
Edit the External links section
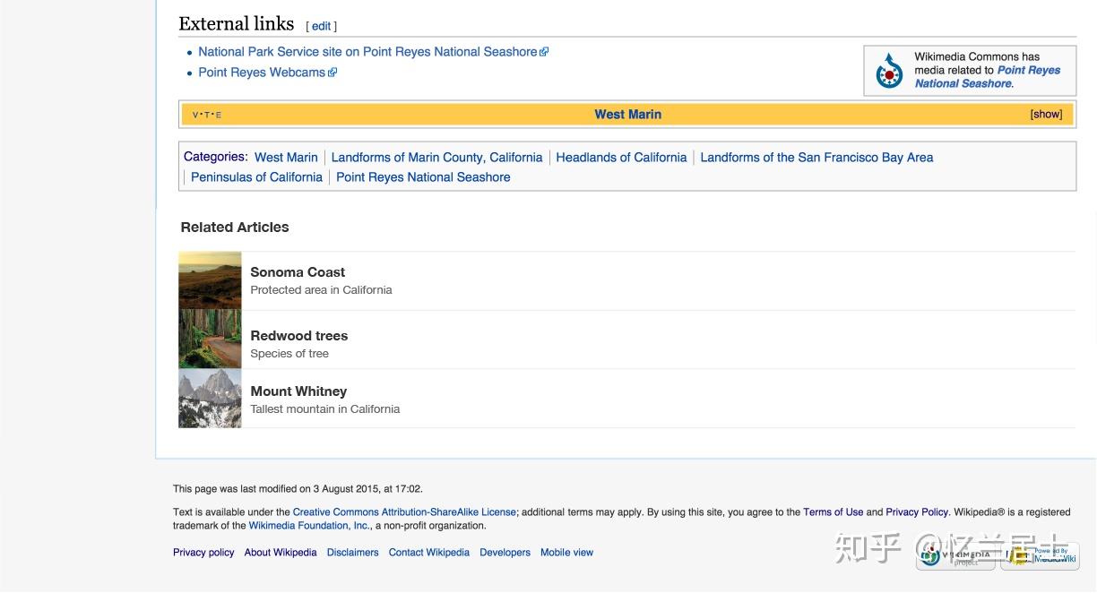[322, 27]
